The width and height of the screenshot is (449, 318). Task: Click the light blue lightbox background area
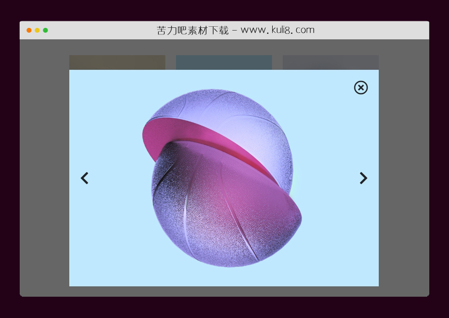pos(110,251)
